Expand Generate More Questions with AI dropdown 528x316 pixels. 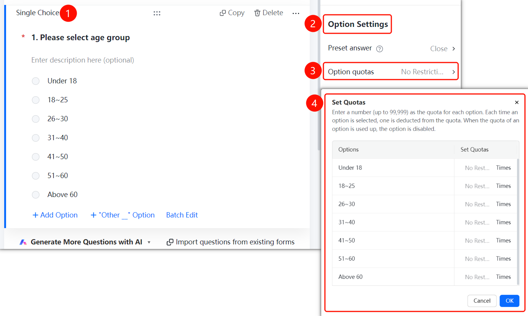tap(149, 242)
